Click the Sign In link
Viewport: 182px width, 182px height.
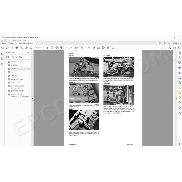[x=176, y=43]
